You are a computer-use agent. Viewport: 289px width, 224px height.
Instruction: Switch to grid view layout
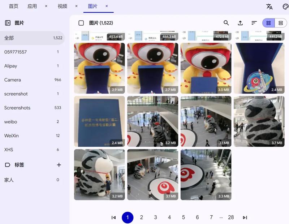[268, 23]
